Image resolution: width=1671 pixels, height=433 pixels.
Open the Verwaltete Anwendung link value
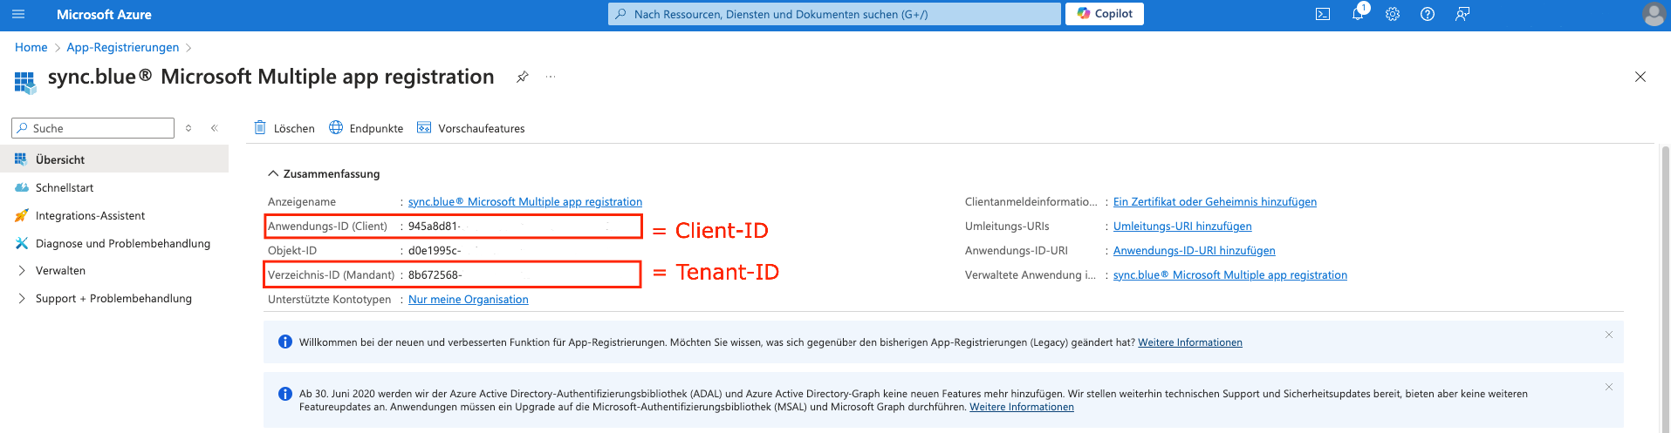click(x=1230, y=274)
